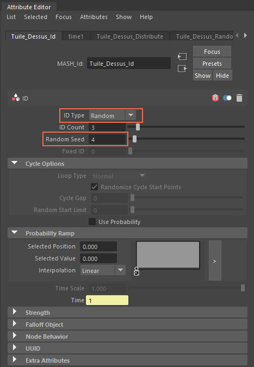Viewport: 254px width, 367px height.
Task: Open the ID Type dropdown
Action: pos(113,115)
